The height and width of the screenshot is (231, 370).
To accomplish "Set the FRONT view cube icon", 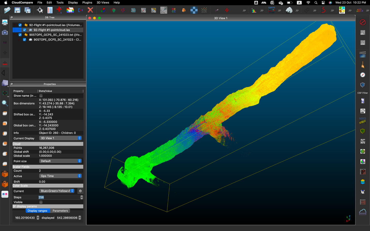I will pos(5,174).
